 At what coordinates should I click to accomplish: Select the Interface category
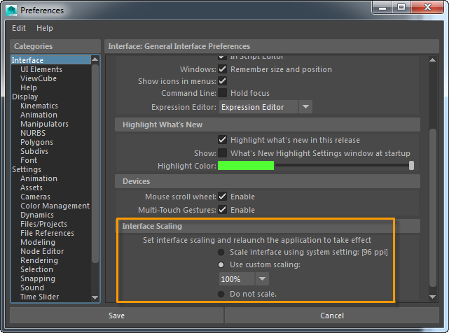pos(51,60)
